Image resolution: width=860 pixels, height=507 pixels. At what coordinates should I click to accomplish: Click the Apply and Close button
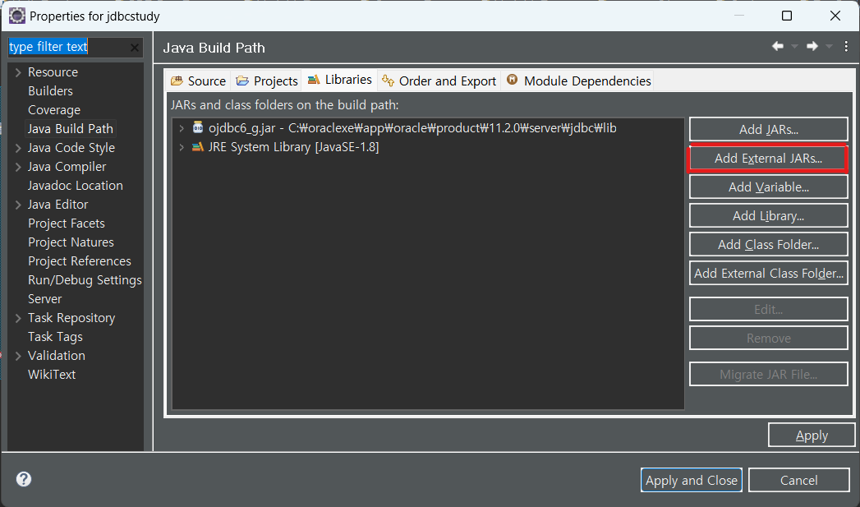tap(691, 481)
